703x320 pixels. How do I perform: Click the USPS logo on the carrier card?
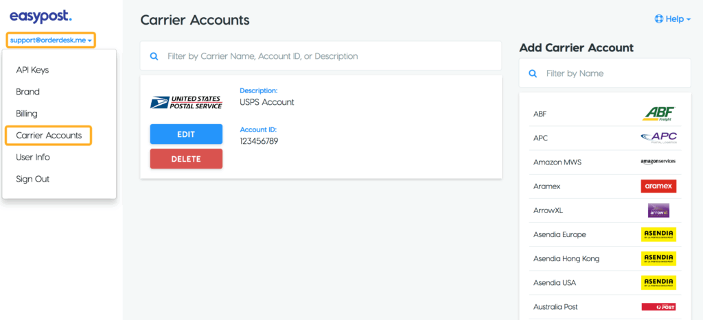click(x=186, y=103)
